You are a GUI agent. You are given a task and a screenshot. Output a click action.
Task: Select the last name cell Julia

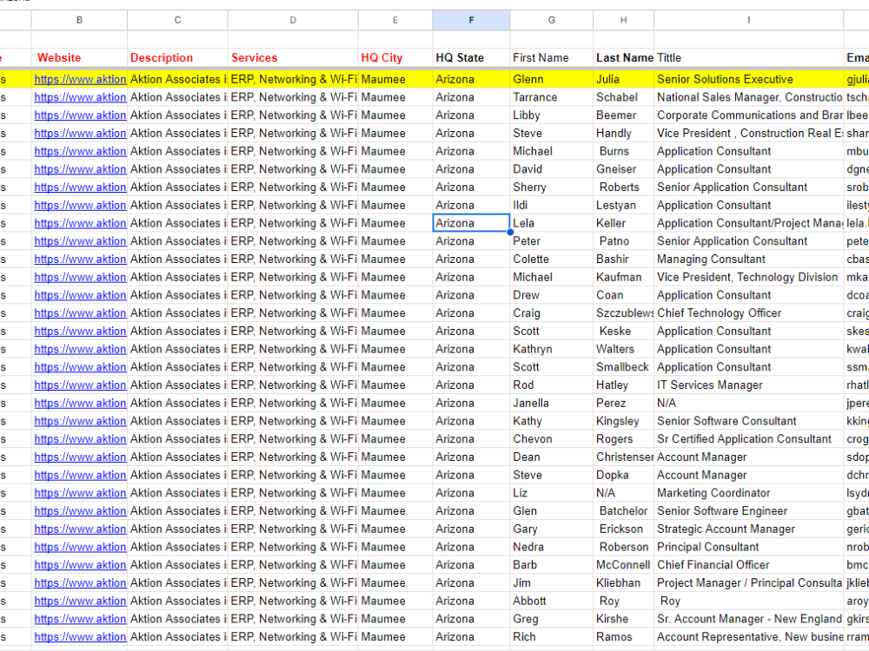(623, 79)
